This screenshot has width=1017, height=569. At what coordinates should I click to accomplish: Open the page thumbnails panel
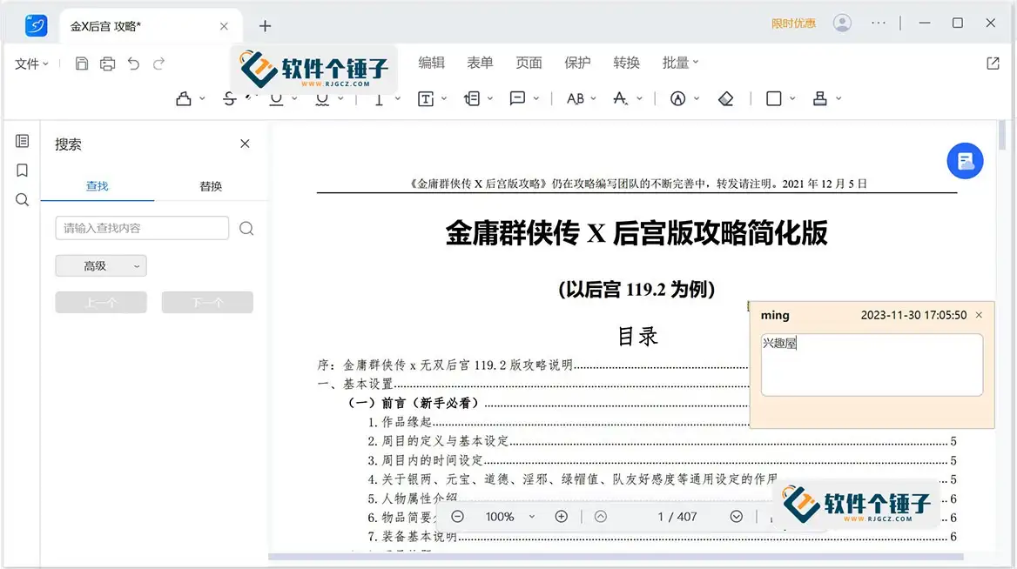(x=22, y=140)
